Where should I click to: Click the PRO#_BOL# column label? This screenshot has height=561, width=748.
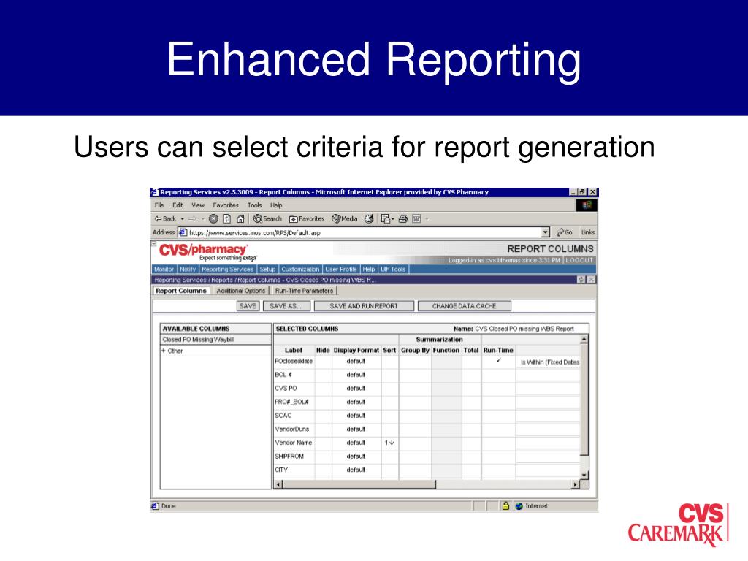point(292,402)
